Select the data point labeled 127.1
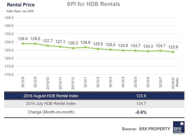The width and height of the screenshot is (187, 136). click(x=60, y=47)
